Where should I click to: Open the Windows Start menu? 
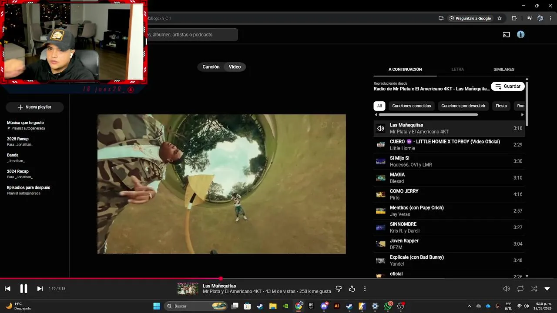click(157, 306)
